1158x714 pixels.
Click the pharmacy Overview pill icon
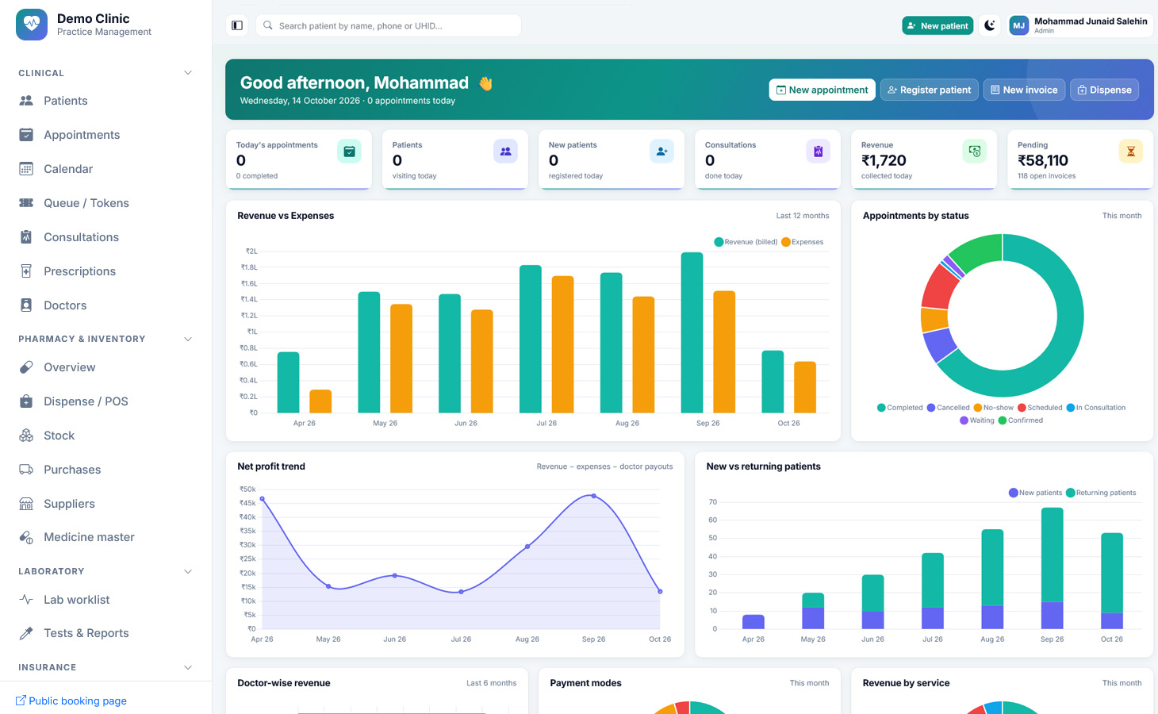[26, 367]
